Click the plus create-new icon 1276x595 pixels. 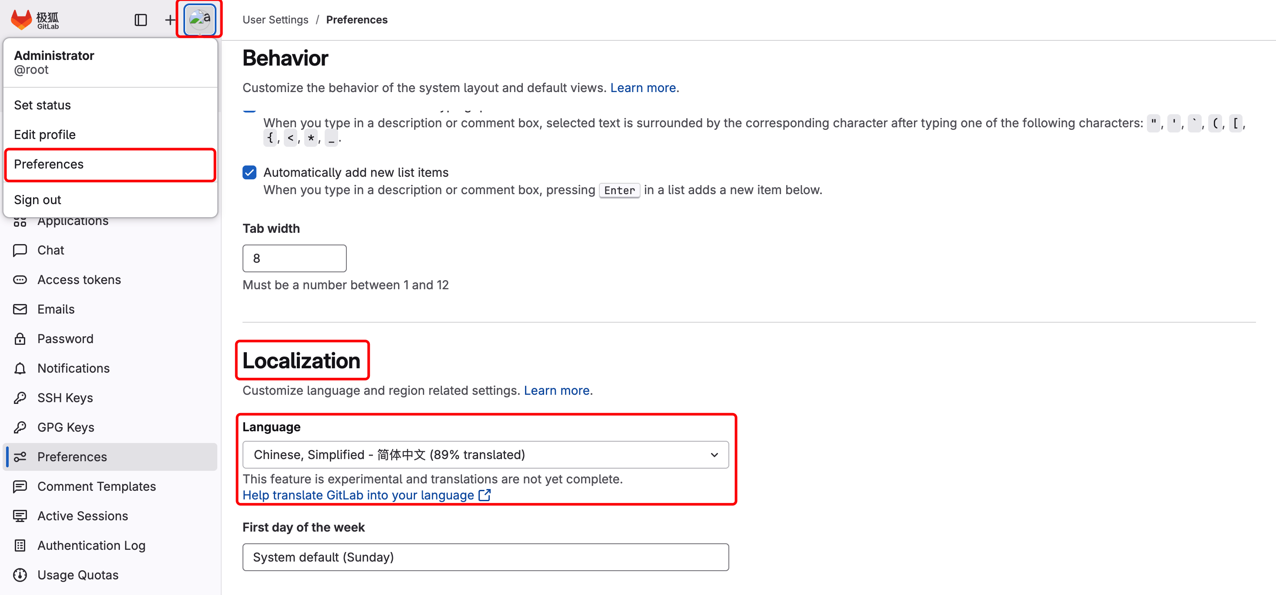point(170,20)
